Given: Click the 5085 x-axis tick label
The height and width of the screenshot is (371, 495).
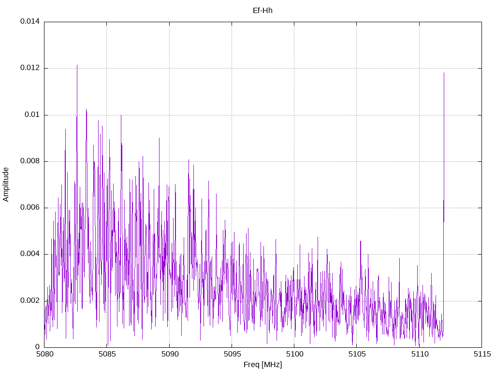Looking at the screenshot, I should point(107,354).
